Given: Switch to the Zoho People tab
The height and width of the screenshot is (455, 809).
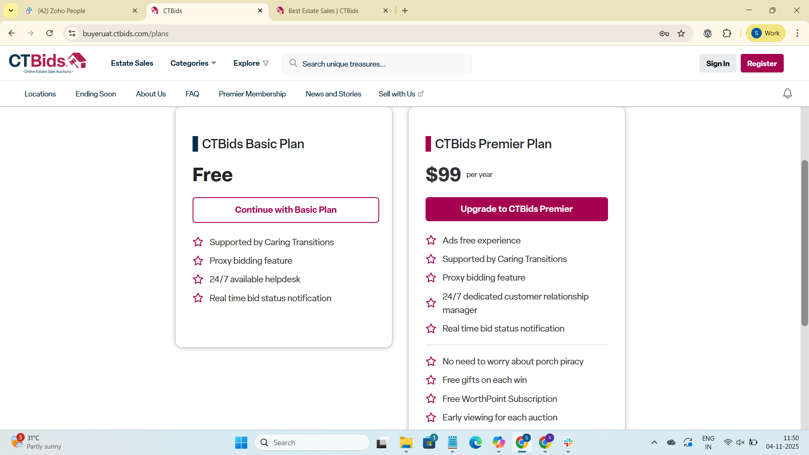Looking at the screenshot, I should [62, 11].
